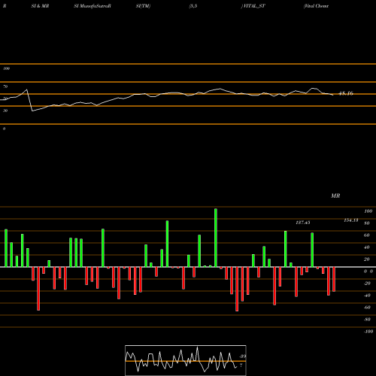Click the 137.45 value label
The image size is (376, 376).
pyautogui.click(x=303, y=223)
